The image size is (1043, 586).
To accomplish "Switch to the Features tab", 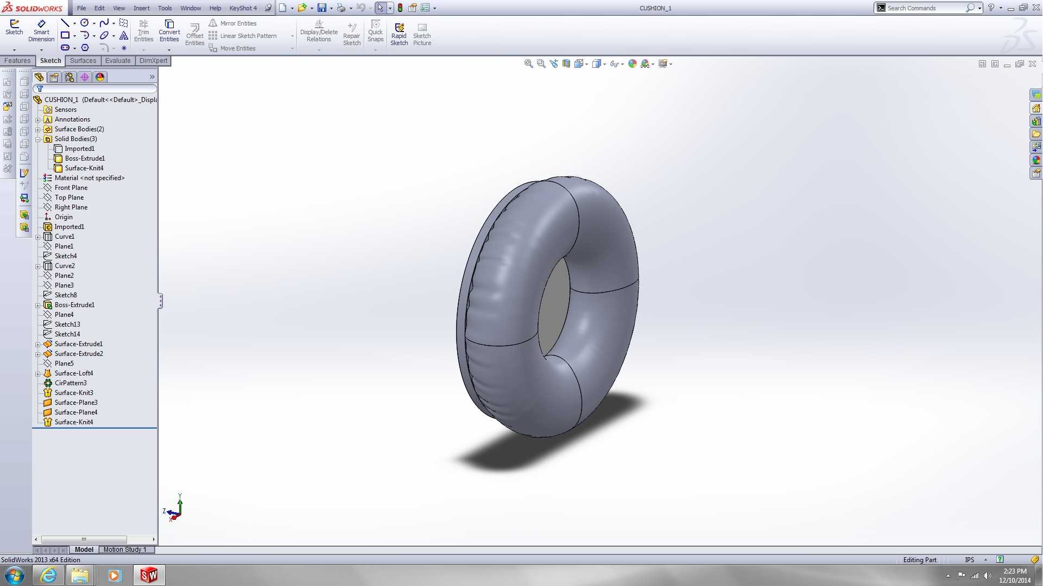I will click(x=17, y=61).
